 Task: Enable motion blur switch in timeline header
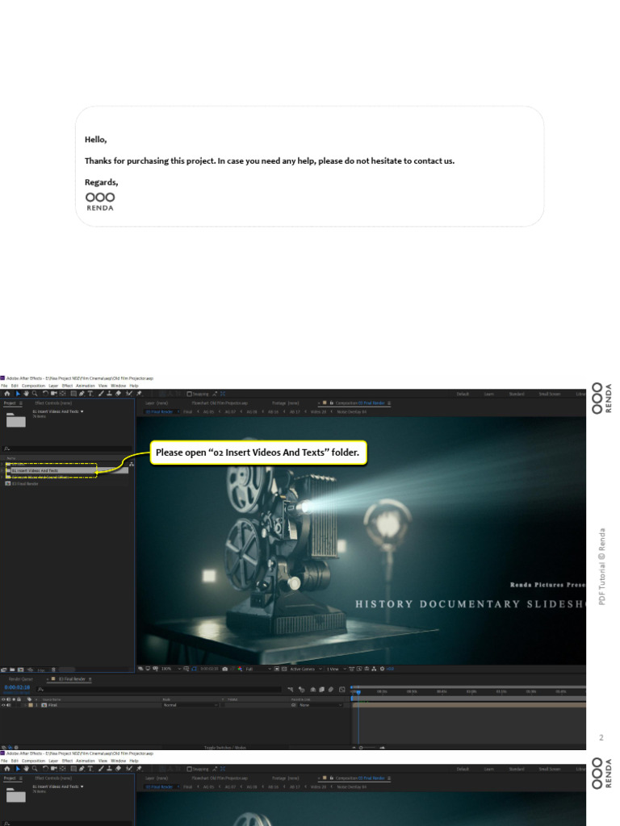click(331, 690)
